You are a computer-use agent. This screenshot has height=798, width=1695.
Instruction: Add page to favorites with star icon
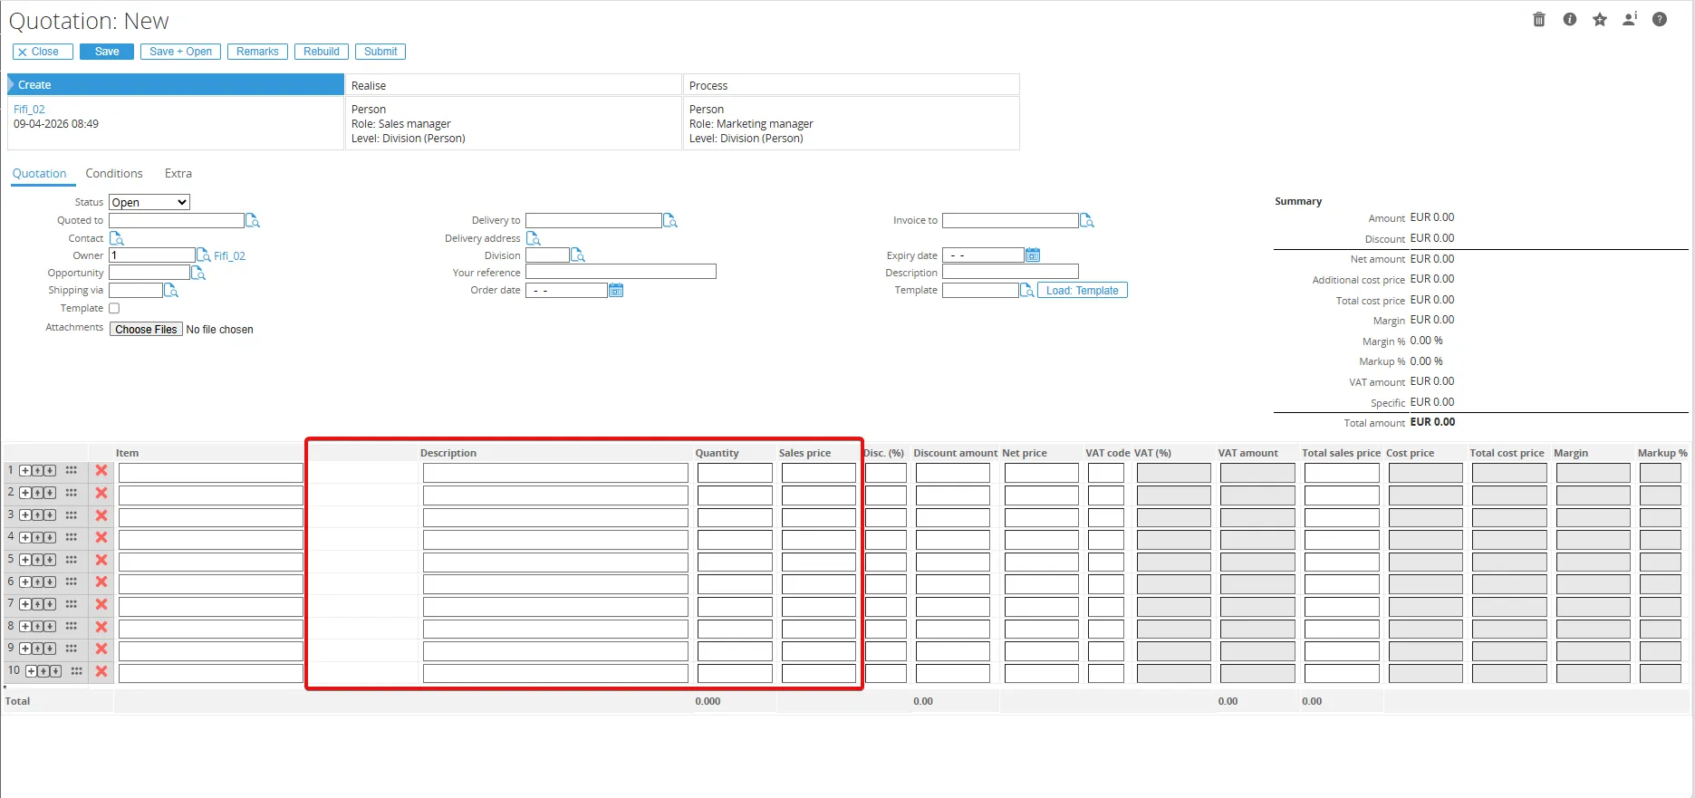[1600, 19]
